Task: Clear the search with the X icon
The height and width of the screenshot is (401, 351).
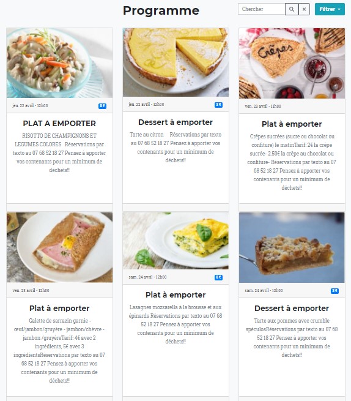Action: 304,9
